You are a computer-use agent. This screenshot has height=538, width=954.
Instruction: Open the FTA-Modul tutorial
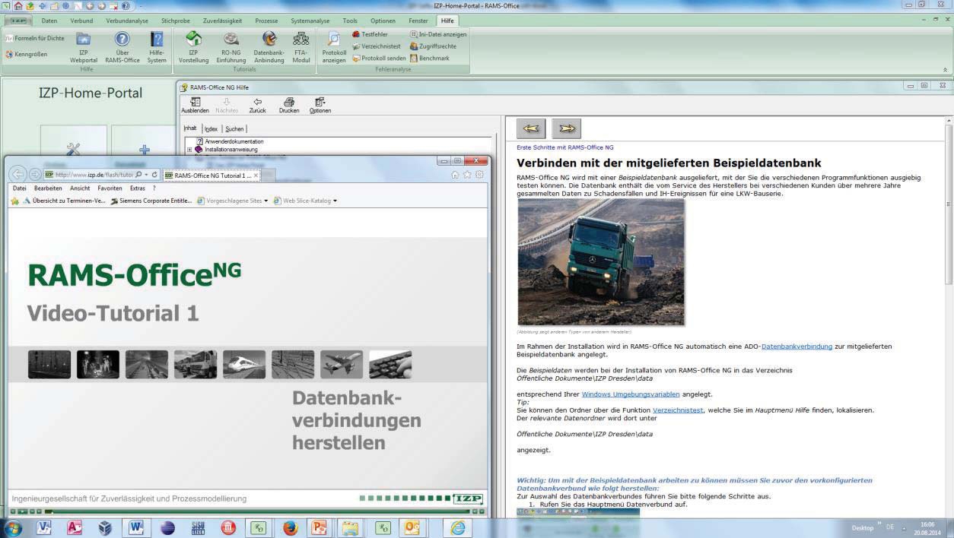[301, 46]
